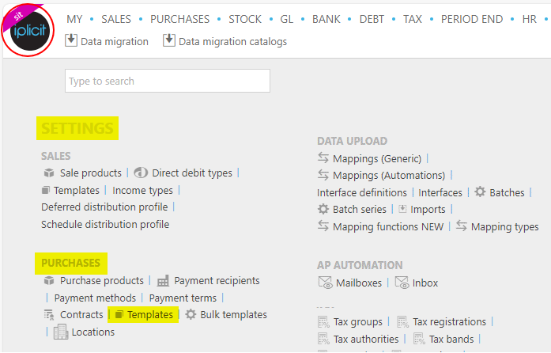Click the Tax groups calculator icon

pos(323,321)
